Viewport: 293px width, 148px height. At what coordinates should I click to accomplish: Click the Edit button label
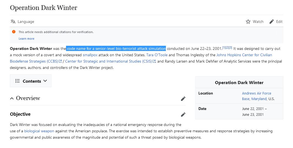click(279, 21)
